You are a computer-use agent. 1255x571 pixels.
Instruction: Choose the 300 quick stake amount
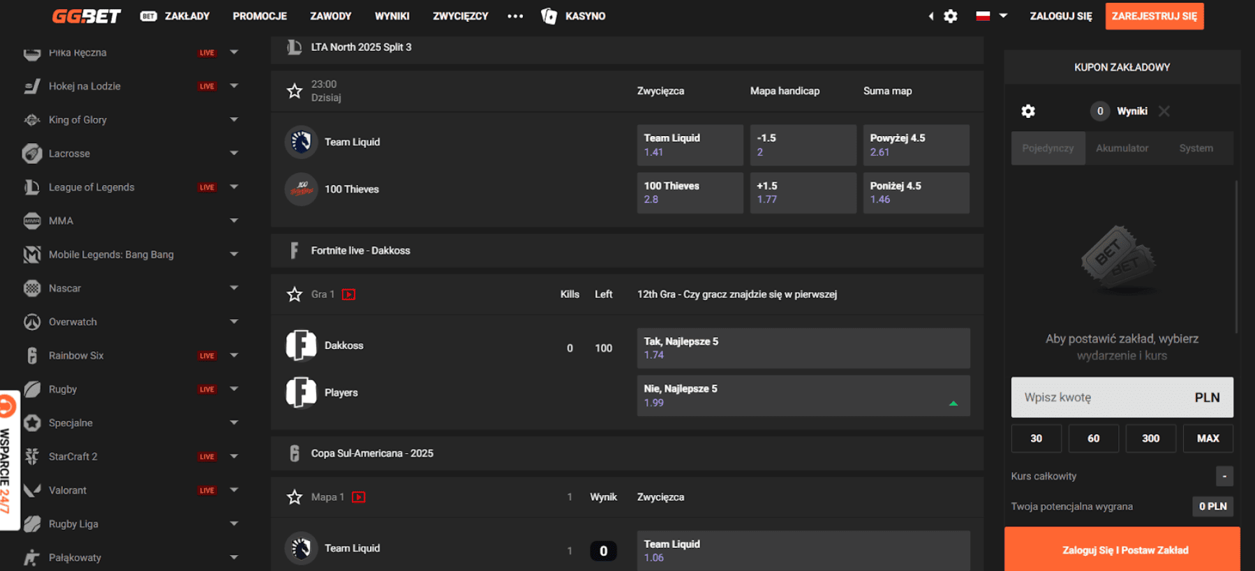point(1150,438)
